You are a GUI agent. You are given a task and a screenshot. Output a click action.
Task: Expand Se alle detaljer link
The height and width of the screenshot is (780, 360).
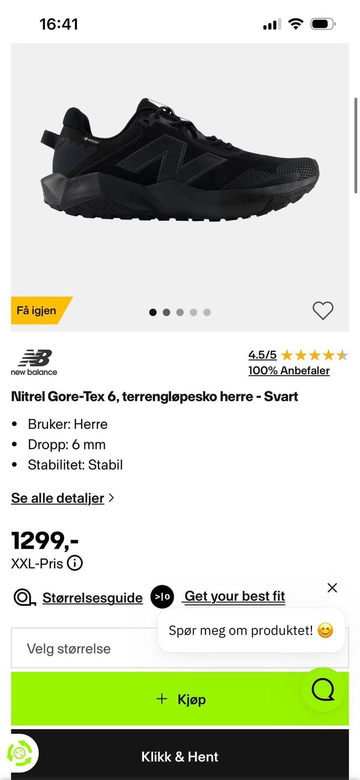coord(58,498)
